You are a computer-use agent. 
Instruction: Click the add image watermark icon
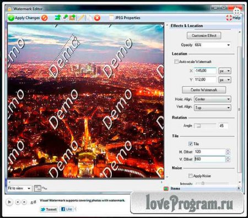coord(72,18)
